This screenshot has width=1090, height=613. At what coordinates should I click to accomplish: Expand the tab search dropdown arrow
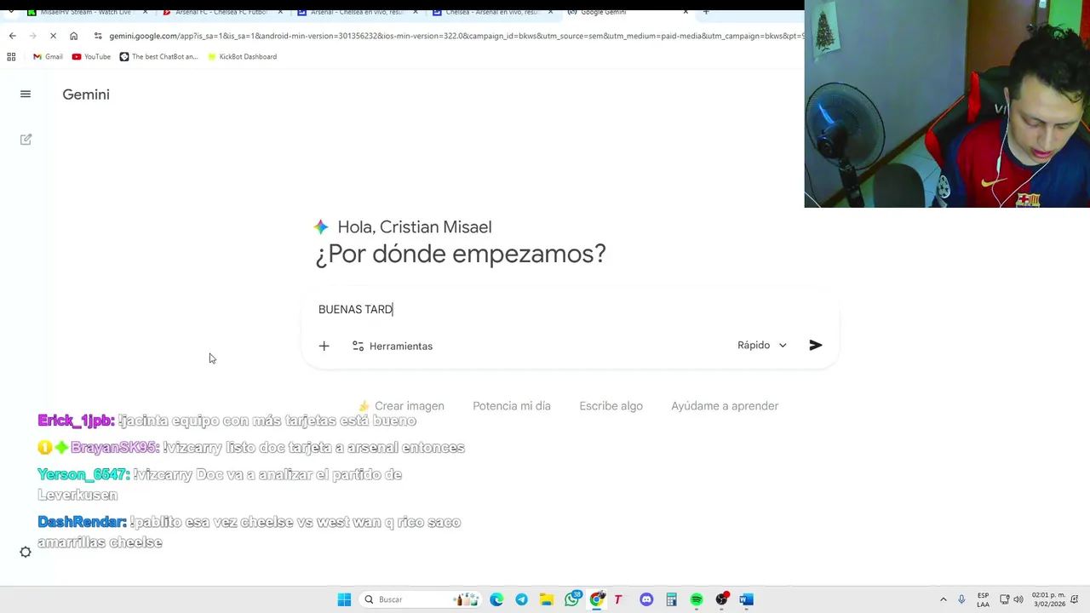10,12
